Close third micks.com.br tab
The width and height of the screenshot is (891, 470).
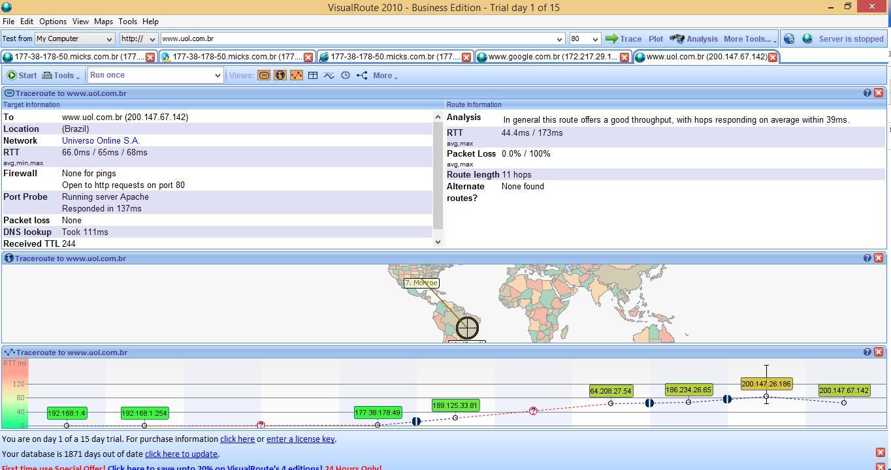(466, 57)
